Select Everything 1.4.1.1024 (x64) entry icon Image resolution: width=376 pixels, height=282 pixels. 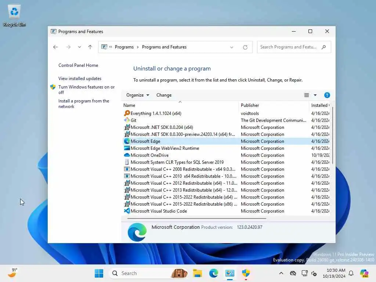tap(127, 113)
